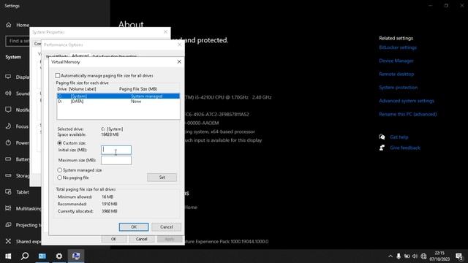Open Shared experiences icon in sidebar
Screen dimensions: 468x263
point(8,241)
